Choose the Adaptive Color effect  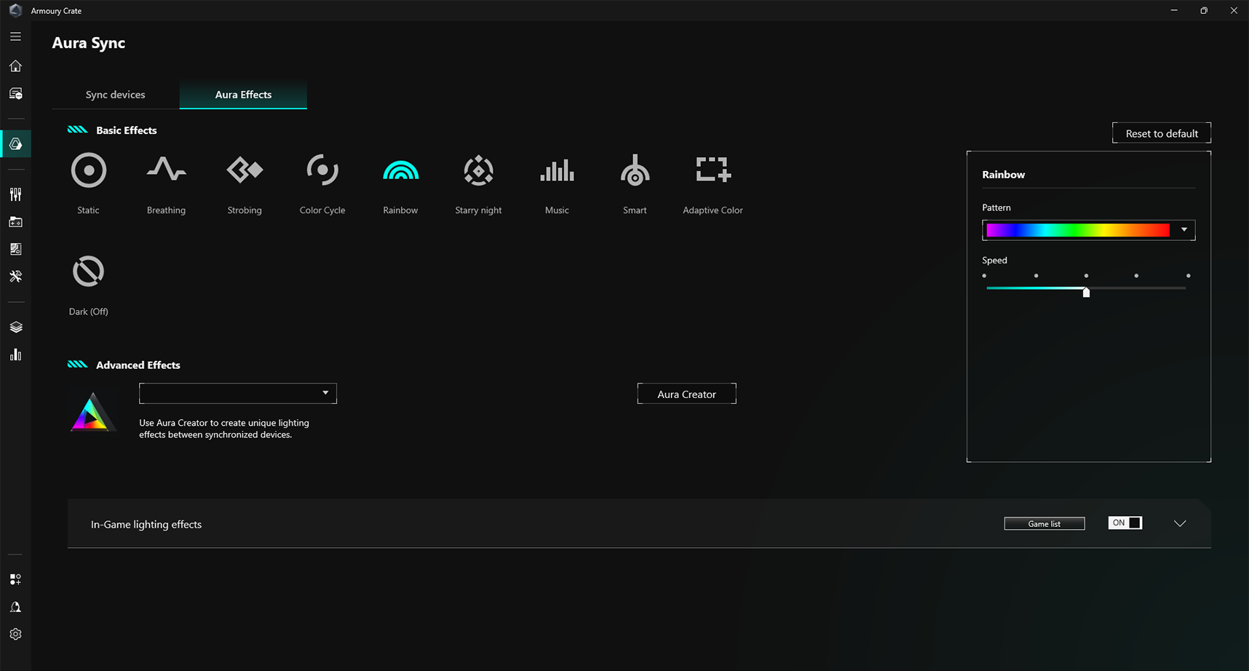[713, 171]
